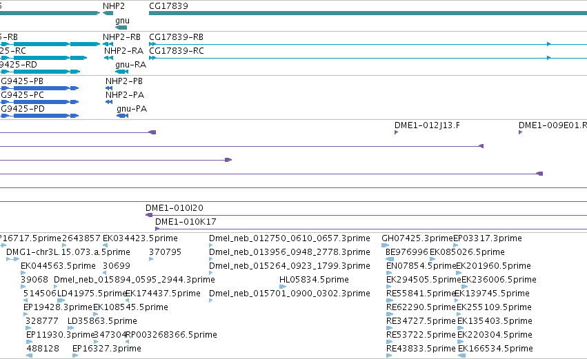Select the EK085026.5prime label

pos(467,252)
